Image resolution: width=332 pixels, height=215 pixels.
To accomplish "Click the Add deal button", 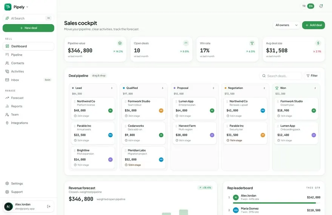I will [314, 25].
